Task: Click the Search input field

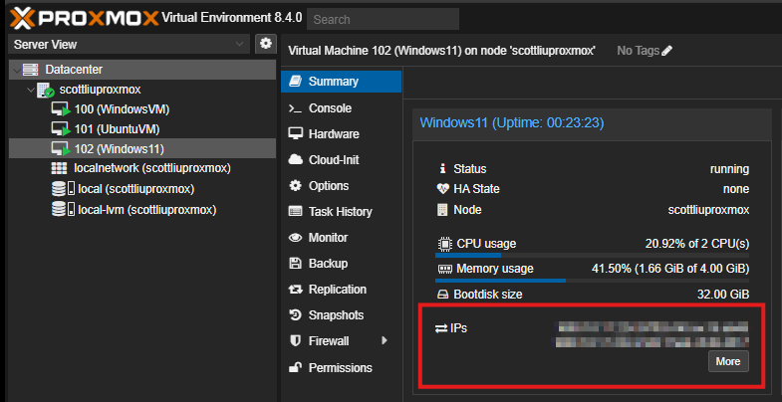Action: [x=383, y=19]
